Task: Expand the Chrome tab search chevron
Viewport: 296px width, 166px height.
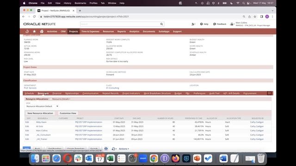Action: (x=272, y=11)
